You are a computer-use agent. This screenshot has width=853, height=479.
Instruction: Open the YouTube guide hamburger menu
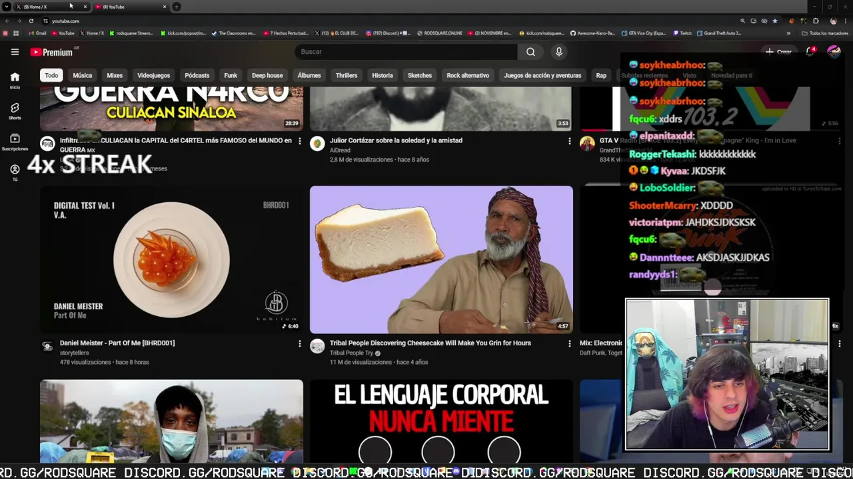click(15, 52)
